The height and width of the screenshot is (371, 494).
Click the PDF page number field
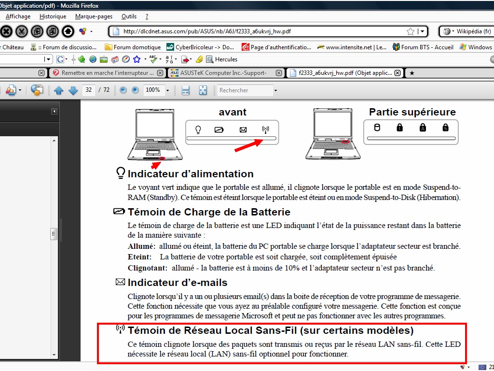coord(88,90)
